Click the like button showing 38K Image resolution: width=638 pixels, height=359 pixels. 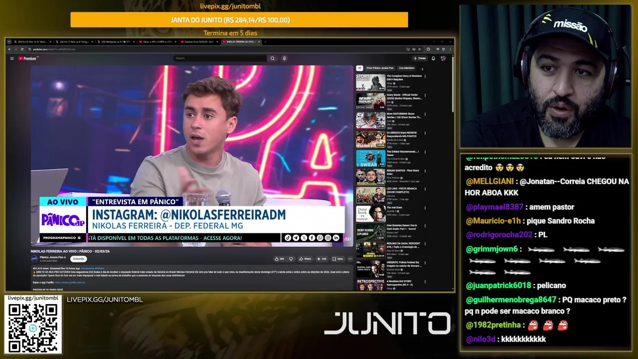click(x=279, y=259)
